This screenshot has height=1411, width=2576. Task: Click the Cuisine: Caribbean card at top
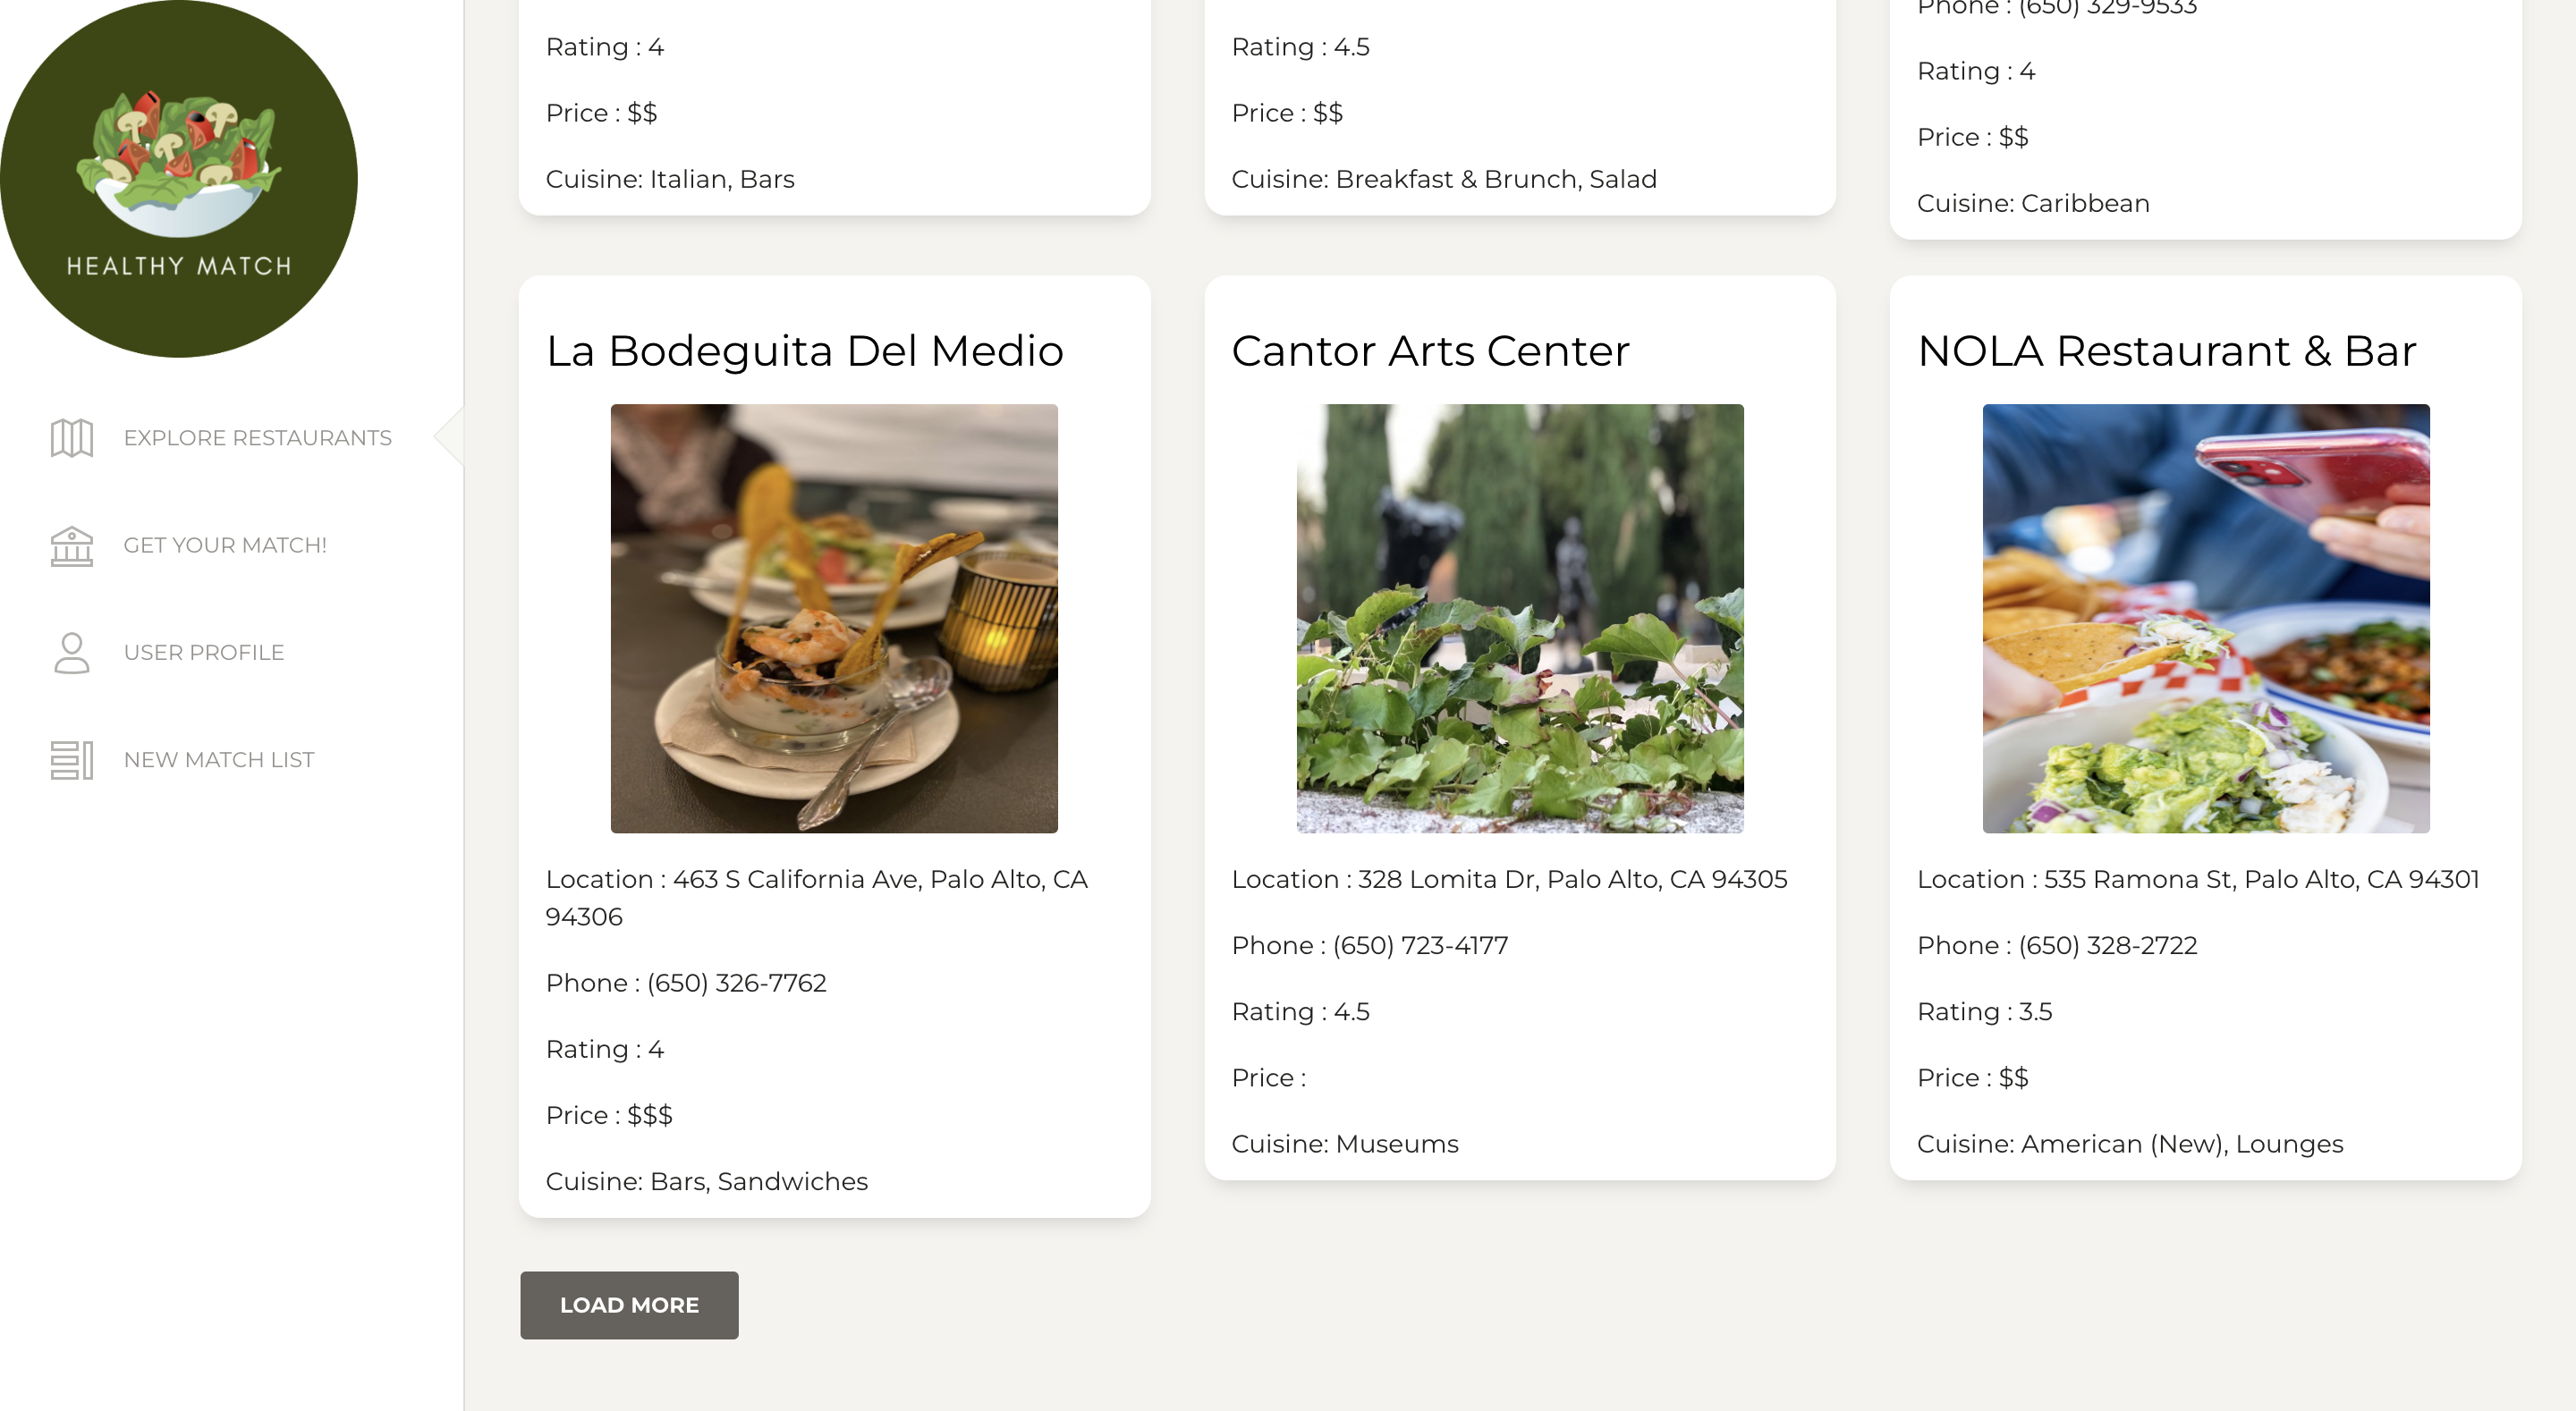(2033, 203)
